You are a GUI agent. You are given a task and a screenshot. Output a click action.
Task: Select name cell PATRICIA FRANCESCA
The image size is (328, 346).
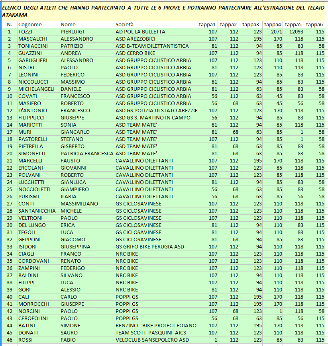[x=87, y=154]
